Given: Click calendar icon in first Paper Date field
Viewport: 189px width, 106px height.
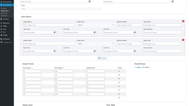Looking at the screenshot, I should 55,32.
